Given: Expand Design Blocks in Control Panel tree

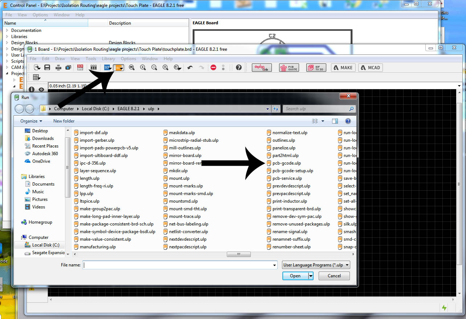Looking at the screenshot, I should coord(7,43).
